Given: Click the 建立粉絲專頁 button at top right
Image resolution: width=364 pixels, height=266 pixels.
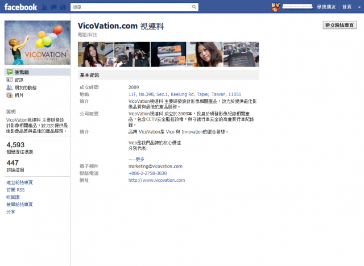Looking at the screenshot, I should pyautogui.click(x=340, y=25).
